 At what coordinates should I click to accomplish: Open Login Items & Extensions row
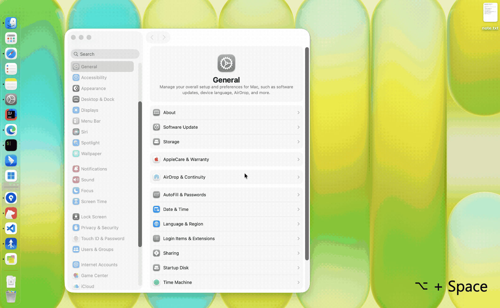point(226,239)
